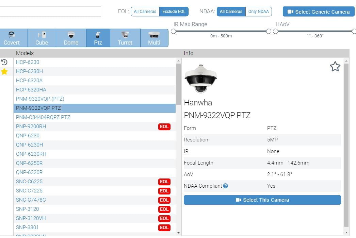This screenshot has width=356, height=238.
Task: Select model SNC-C6225
Action: point(95,182)
